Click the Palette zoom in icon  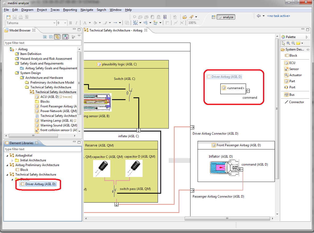pos(288,43)
